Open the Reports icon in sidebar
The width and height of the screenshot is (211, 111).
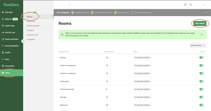point(3,19)
